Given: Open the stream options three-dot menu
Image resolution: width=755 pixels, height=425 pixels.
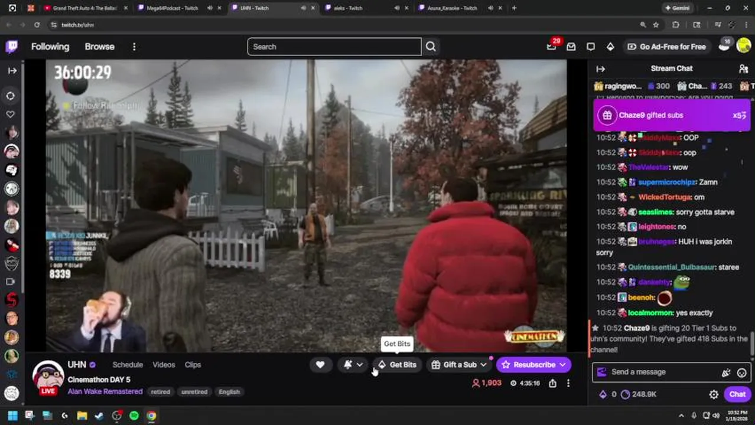Looking at the screenshot, I should pos(568,383).
